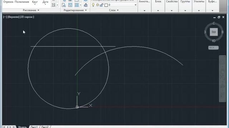Open the Аннота... panel dropdown
The width and height of the screenshot is (229, 128).
(145, 11)
